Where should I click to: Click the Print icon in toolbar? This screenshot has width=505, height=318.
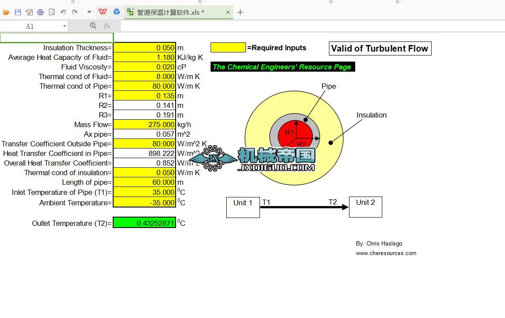click(x=40, y=12)
